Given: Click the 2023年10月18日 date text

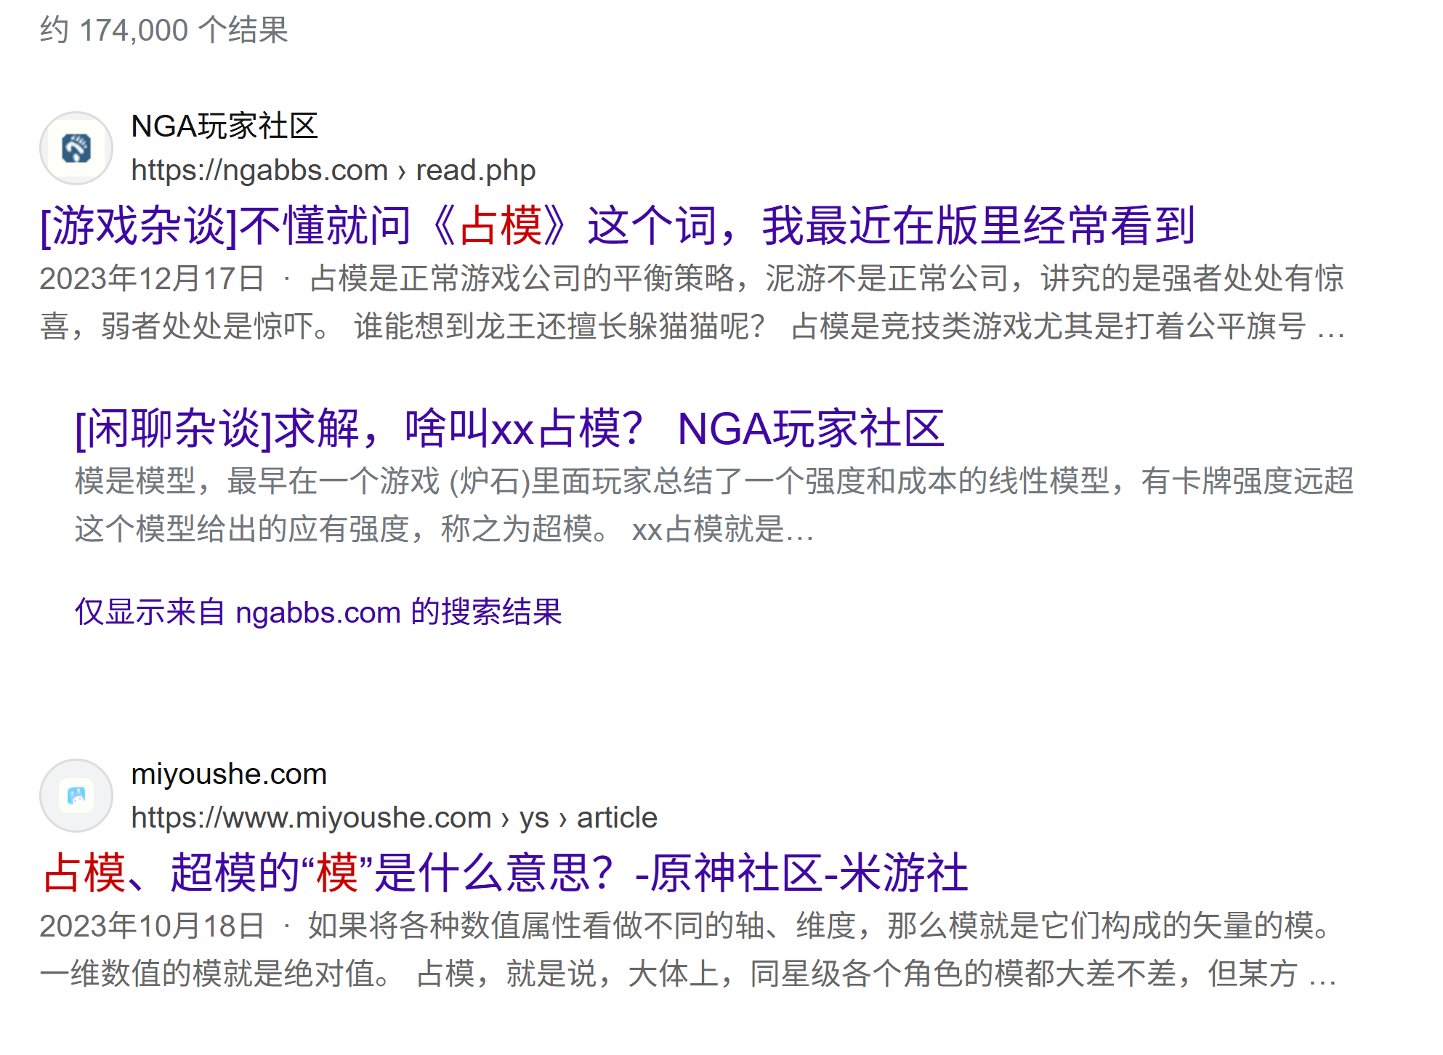Looking at the screenshot, I should click(152, 926).
